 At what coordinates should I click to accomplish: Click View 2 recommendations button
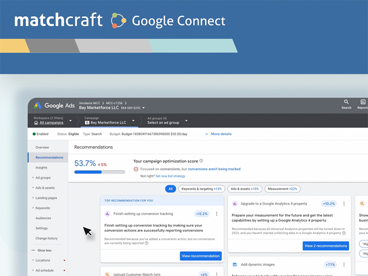(x=326, y=246)
